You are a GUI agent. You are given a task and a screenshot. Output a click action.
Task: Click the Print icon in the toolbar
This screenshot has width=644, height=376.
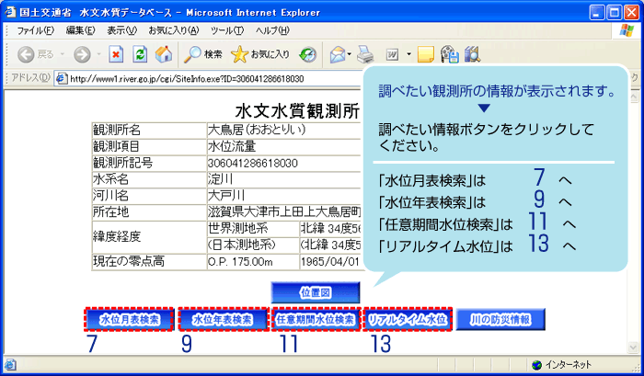364,54
